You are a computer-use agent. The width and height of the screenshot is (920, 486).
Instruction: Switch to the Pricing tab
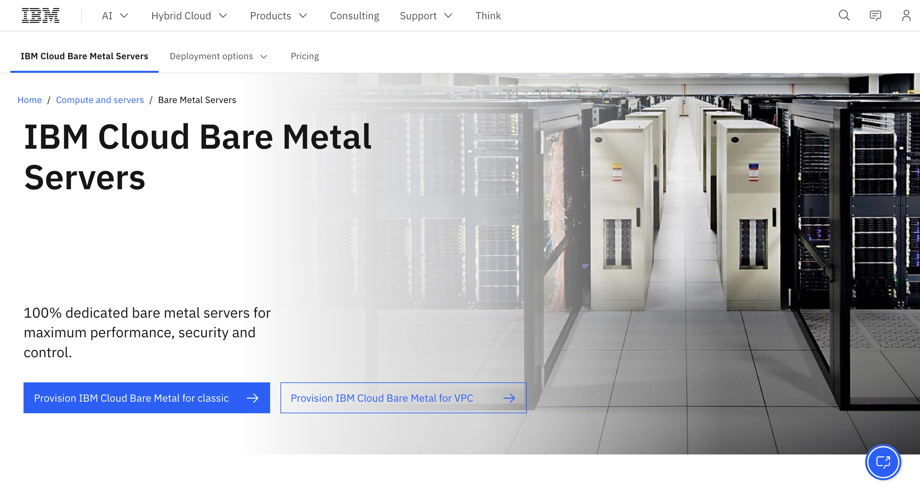(x=305, y=56)
